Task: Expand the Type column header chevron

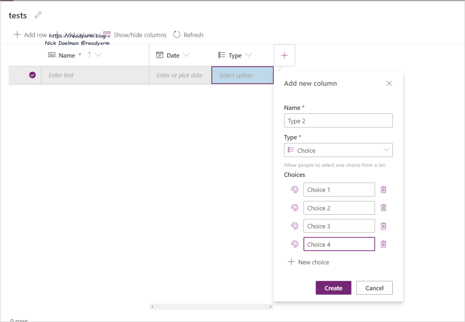Action: [248, 55]
